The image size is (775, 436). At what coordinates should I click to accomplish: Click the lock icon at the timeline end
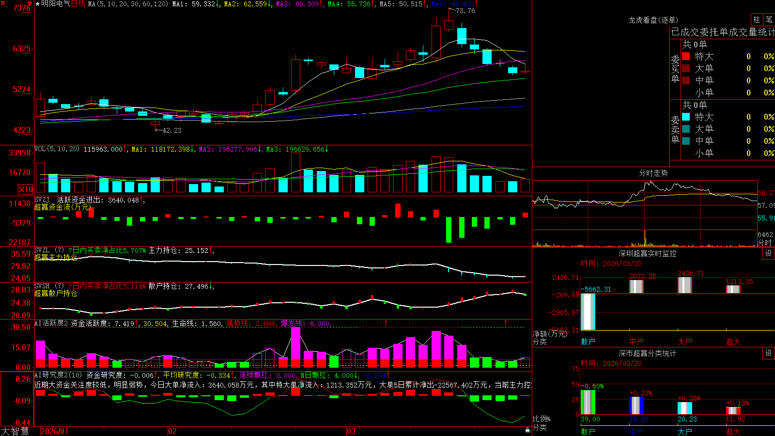pos(528,430)
